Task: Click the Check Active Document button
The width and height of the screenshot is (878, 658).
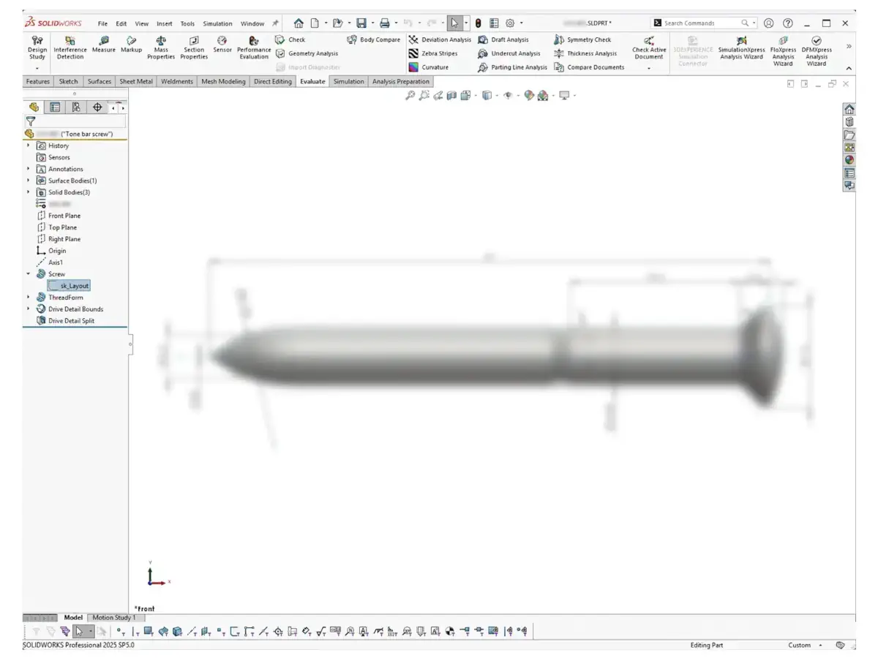Action: pyautogui.click(x=649, y=48)
